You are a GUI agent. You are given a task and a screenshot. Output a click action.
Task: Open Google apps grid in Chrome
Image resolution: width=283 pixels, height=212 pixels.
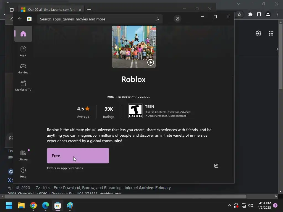click(x=271, y=33)
